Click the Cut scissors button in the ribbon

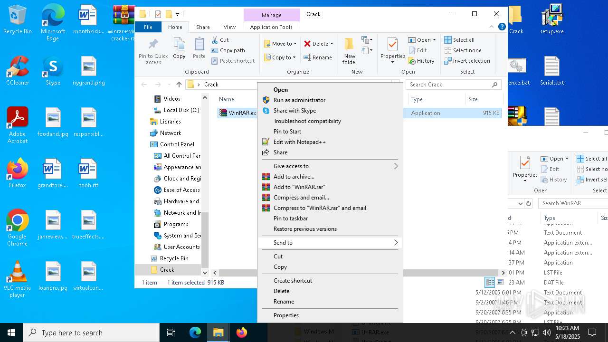coord(220,40)
